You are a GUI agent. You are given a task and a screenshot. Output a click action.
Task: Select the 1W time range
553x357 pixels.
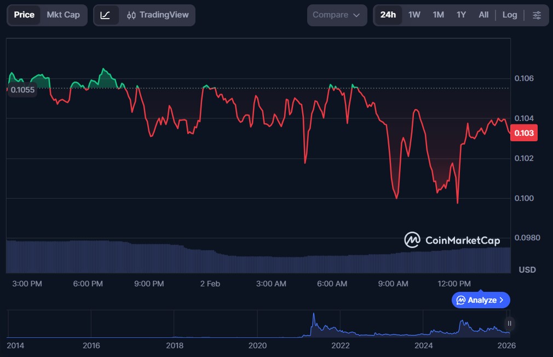click(414, 15)
